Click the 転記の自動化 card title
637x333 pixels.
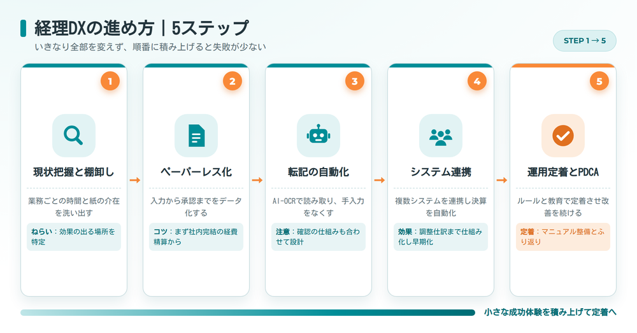tap(318, 172)
